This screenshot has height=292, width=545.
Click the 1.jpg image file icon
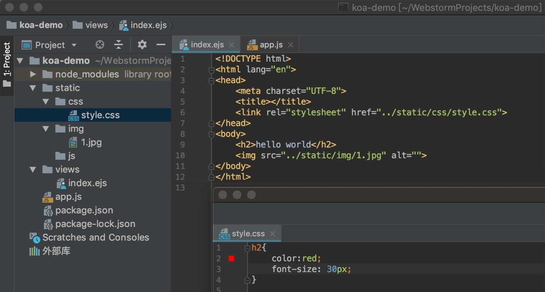tap(73, 142)
